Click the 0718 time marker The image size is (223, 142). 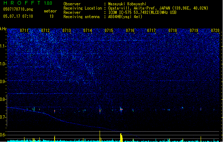coord(173,31)
